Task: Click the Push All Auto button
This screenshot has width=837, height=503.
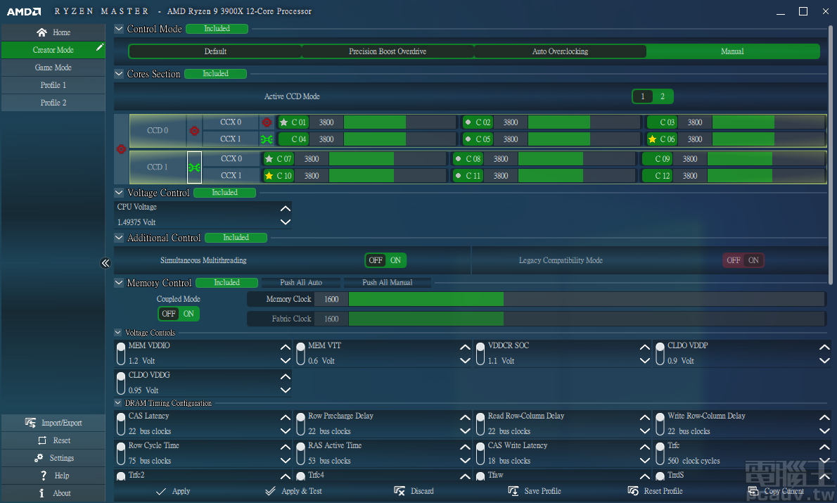Action: point(301,283)
